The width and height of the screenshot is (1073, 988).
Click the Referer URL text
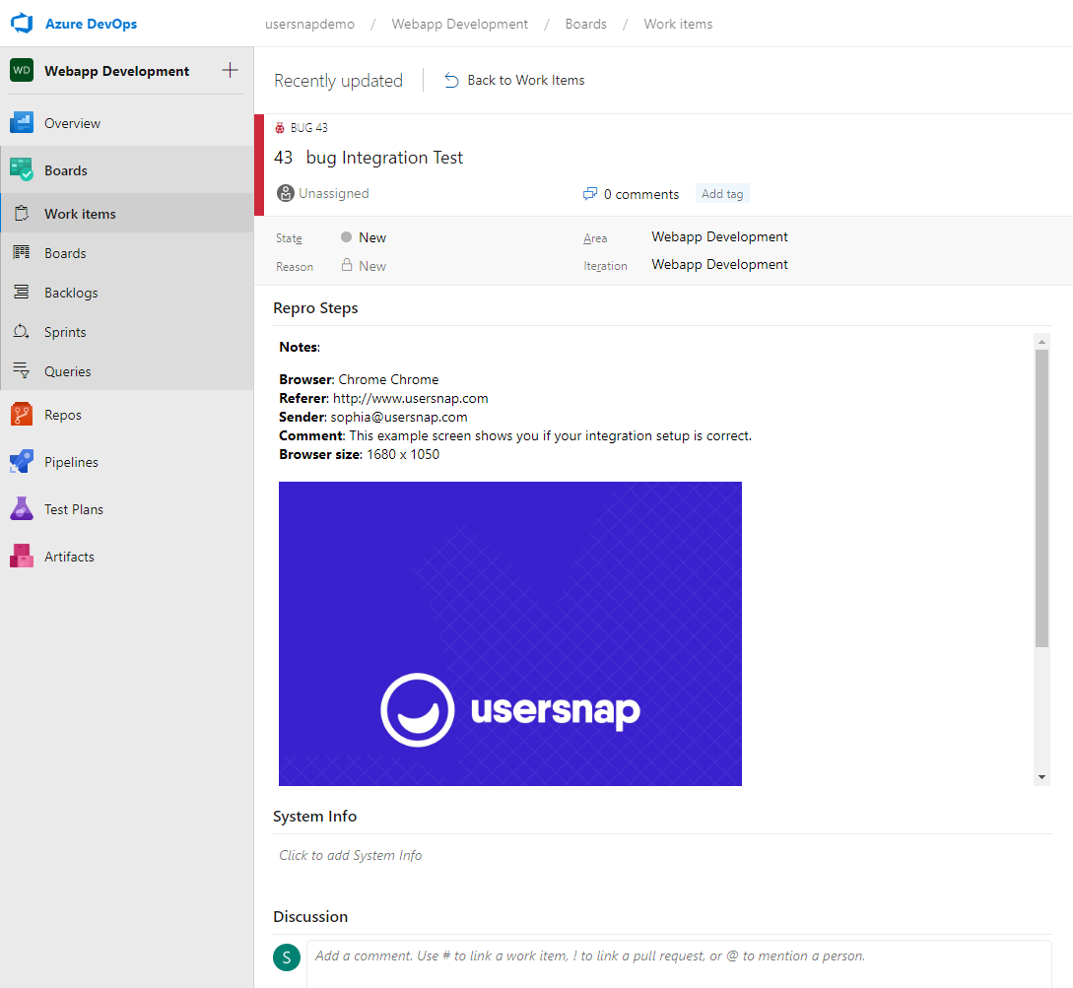411,398
